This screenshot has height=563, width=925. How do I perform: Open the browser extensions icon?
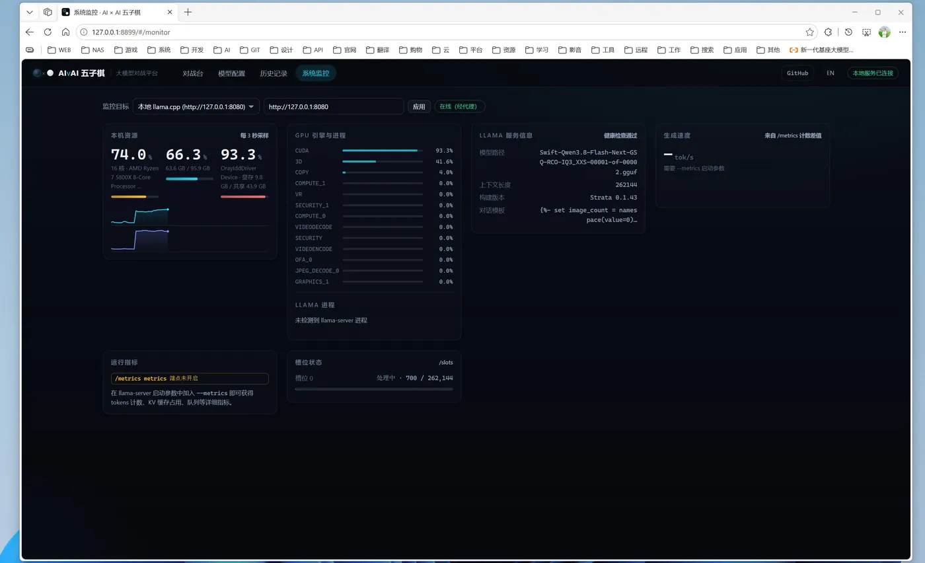[x=829, y=32]
